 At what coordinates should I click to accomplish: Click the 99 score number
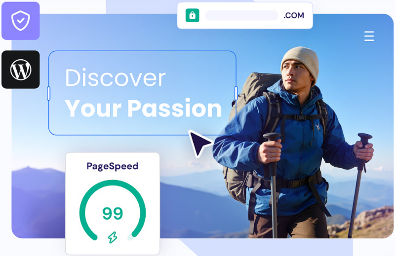pos(113,214)
